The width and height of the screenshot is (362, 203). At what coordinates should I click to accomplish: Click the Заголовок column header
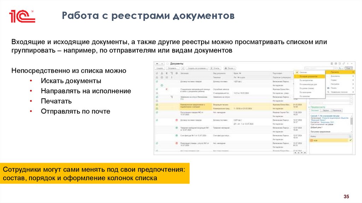[x=185, y=73]
